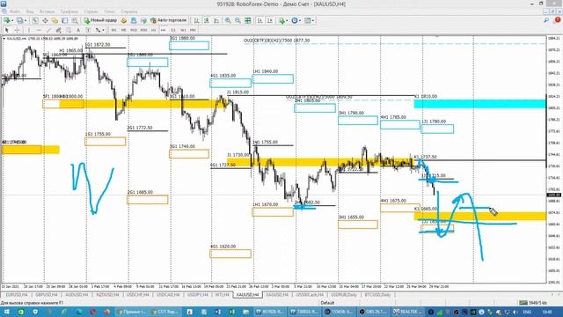Click the Новый ордер button
Image resolution: width=563 pixels, height=317 pixels.
point(100,20)
